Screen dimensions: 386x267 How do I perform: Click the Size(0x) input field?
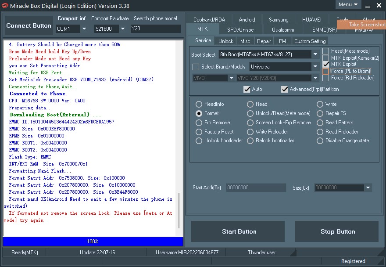click(x=339, y=188)
